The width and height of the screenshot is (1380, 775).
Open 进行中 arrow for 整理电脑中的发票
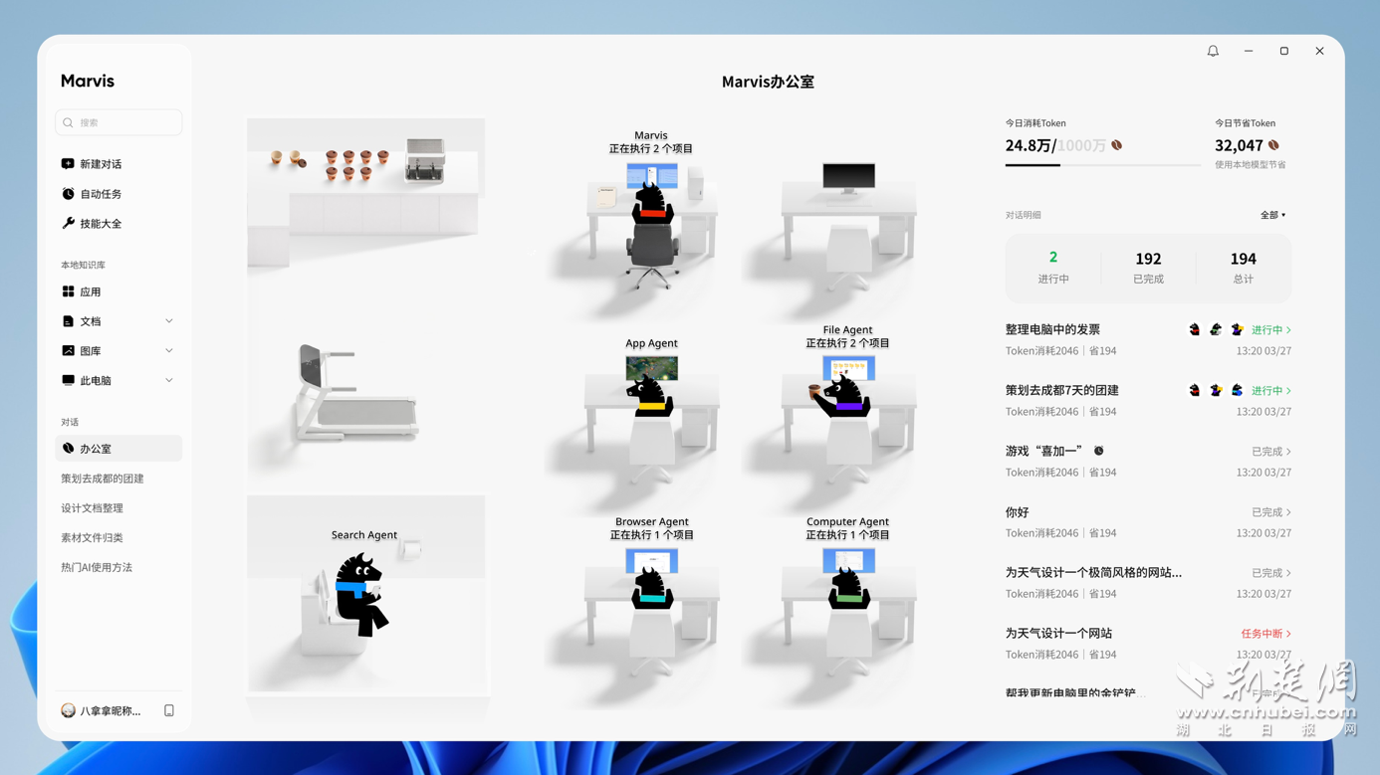coord(1288,330)
